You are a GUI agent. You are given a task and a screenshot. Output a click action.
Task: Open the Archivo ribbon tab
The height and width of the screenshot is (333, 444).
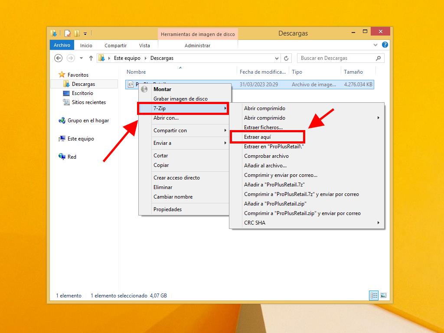(x=62, y=45)
